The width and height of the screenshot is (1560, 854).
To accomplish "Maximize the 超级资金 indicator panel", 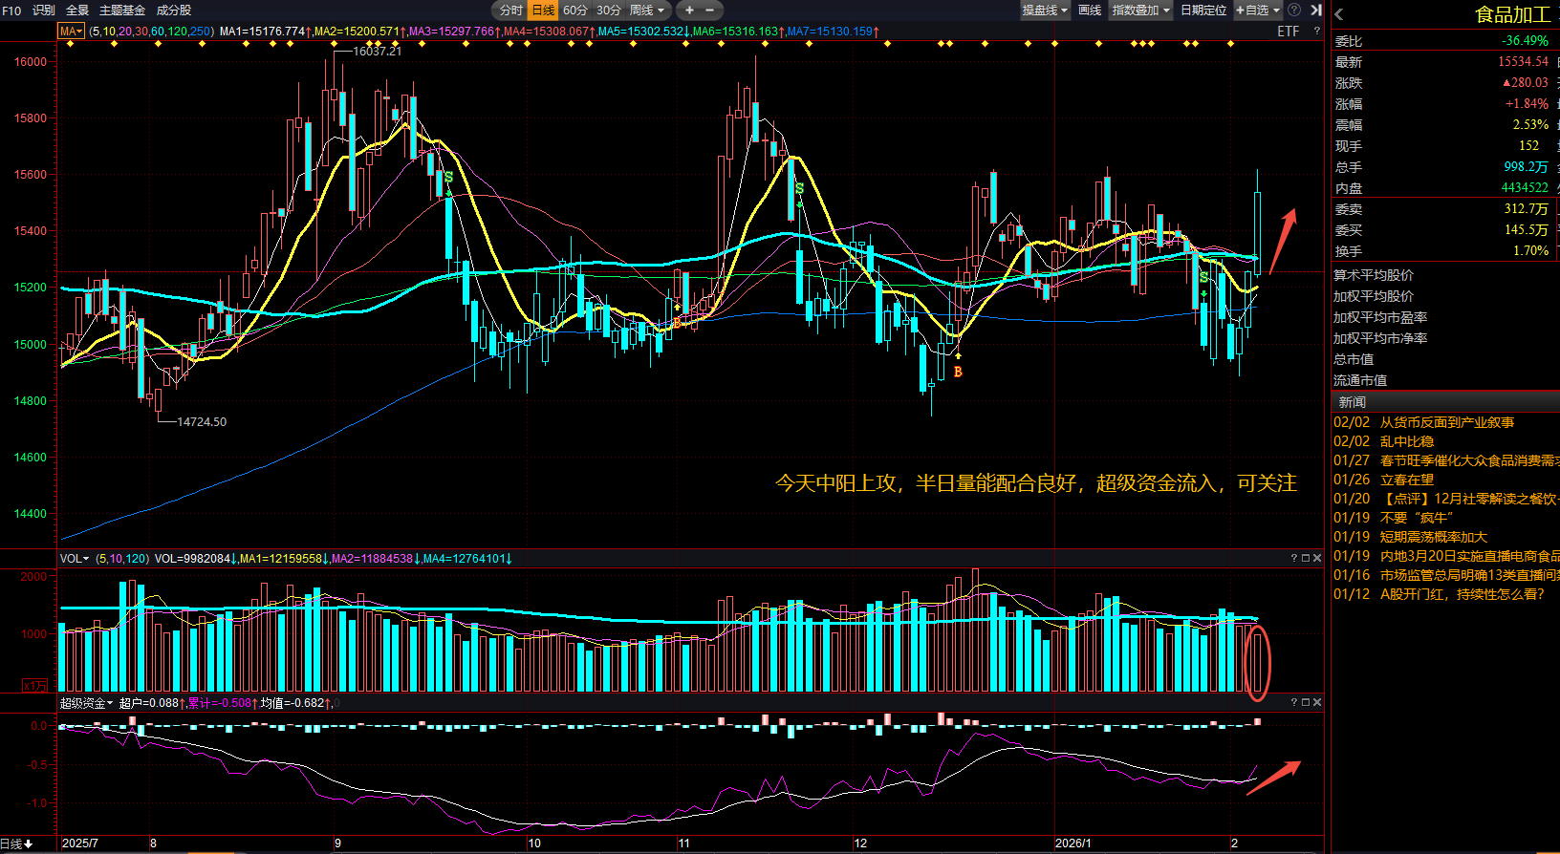I will (x=1306, y=702).
